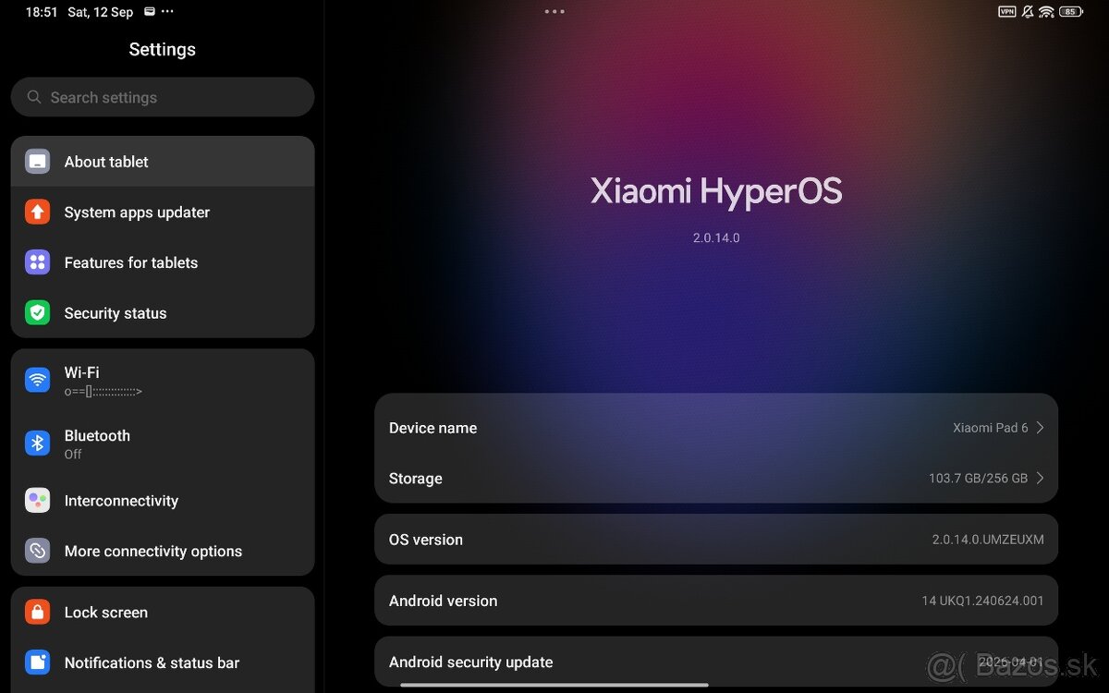The width and height of the screenshot is (1109, 693).
Task: Tap the 103.7 GB/256 GB value
Action: 978,479
